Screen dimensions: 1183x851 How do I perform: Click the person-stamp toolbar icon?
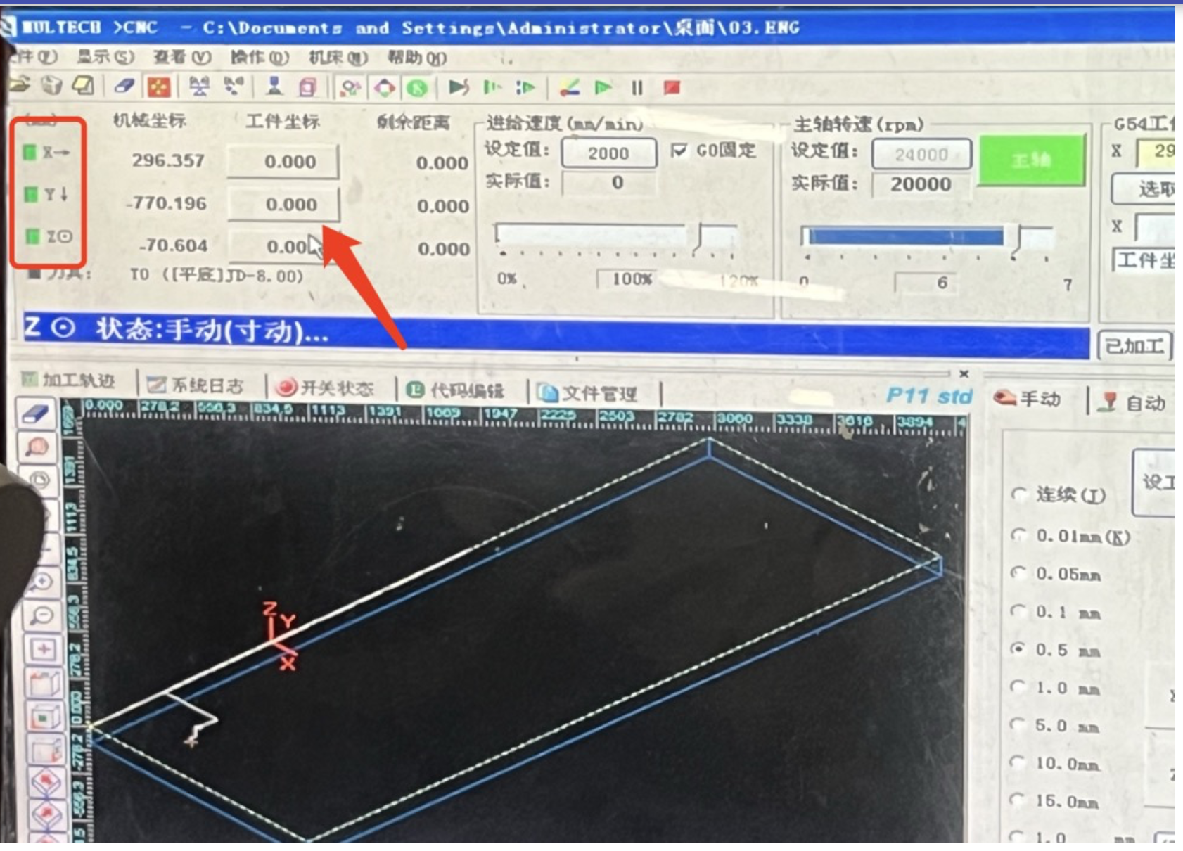point(274,87)
